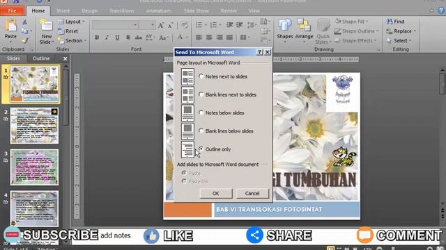Open Quick Styles gallery
The width and height of the screenshot is (446, 250).
pyautogui.click(x=323, y=31)
